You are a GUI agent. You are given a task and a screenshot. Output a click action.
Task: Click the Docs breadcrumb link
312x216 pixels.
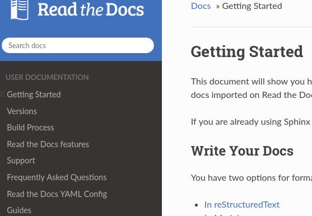point(201,6)
